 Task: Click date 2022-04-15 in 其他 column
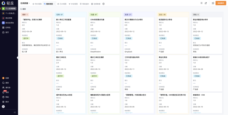point(198,107)
